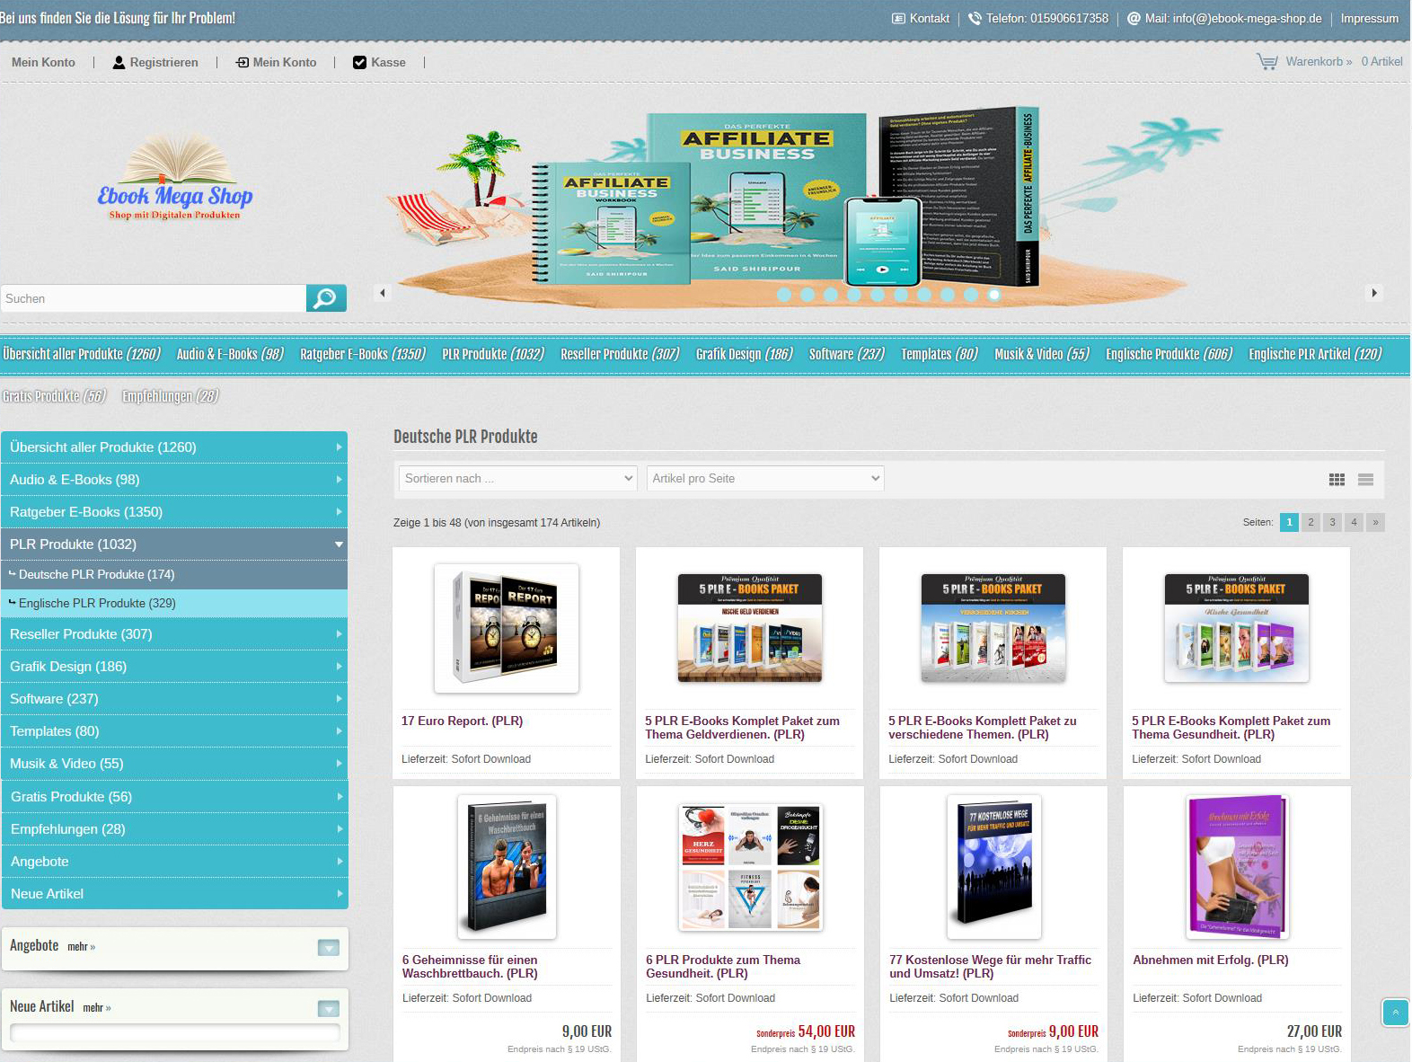
Task: Click the Registrieren link
Action: point(163,63)
